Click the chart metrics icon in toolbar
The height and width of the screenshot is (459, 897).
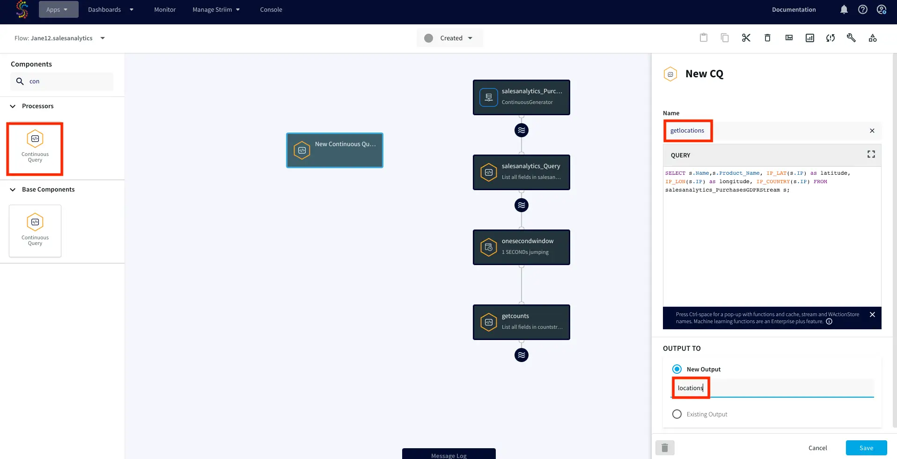(809, 38)
